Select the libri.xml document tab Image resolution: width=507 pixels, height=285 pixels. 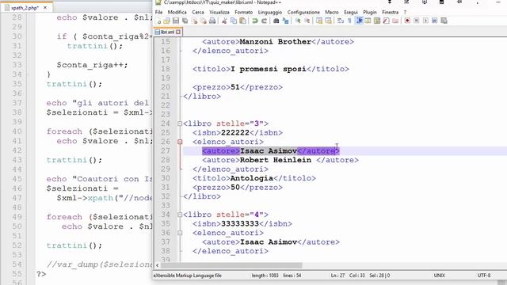tap(167, 32)
